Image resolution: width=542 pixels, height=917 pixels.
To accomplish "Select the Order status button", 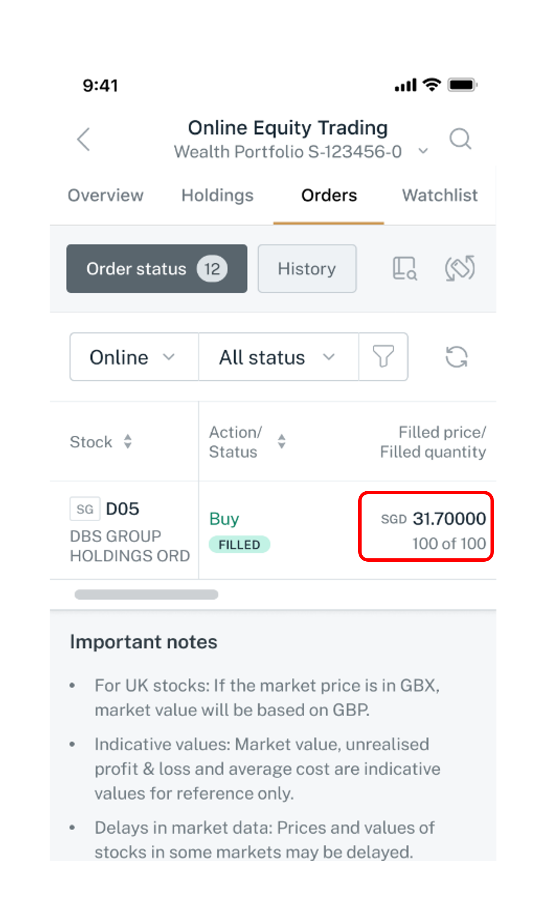I will [x=157, y=268].
